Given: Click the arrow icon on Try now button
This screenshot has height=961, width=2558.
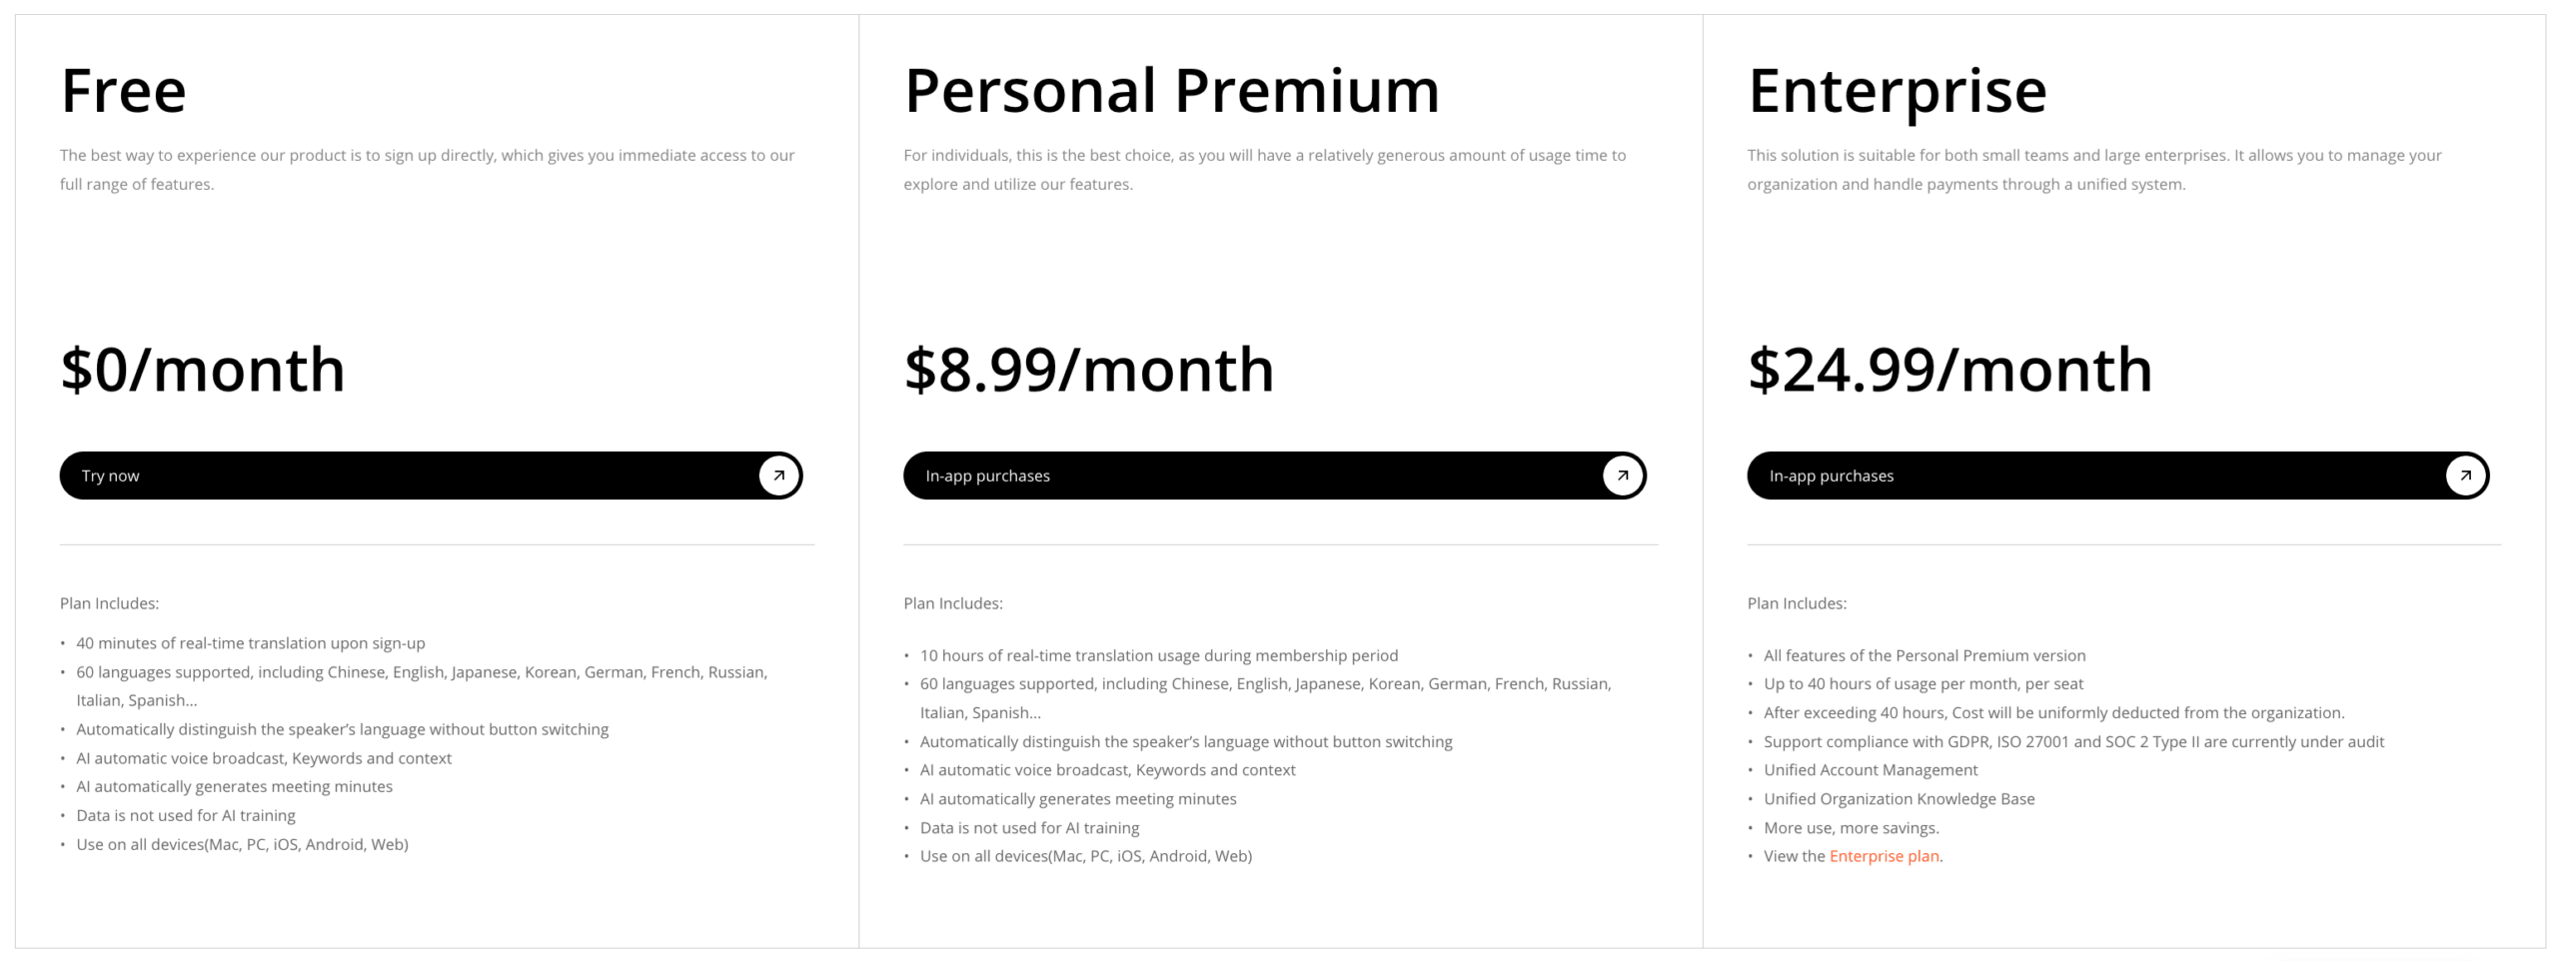Looking at the screenshot, I should [778, 476].
